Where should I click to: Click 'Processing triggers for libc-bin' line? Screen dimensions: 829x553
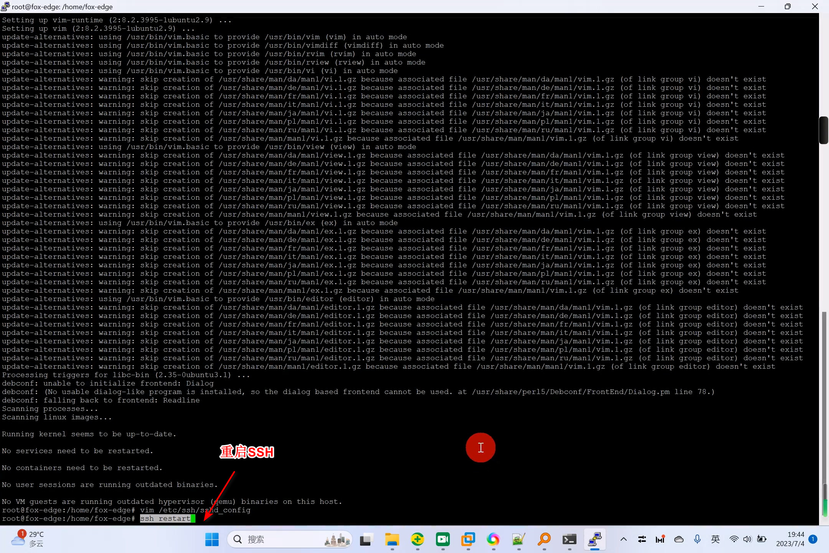tap(126, 375)
